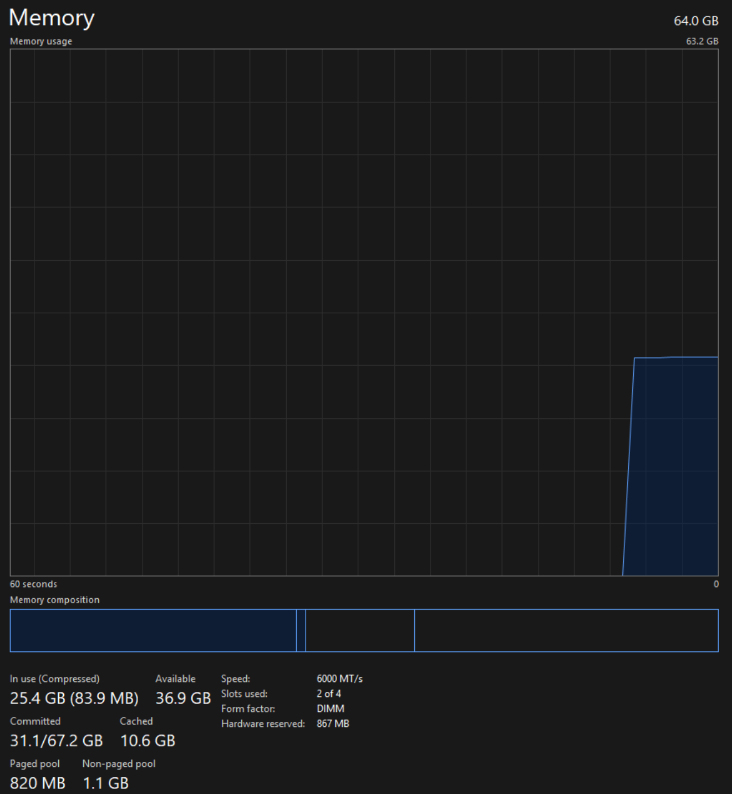The image size is (732, 794).
Task: Click the 2 of 4 slots value
Action: coord(329,694)
